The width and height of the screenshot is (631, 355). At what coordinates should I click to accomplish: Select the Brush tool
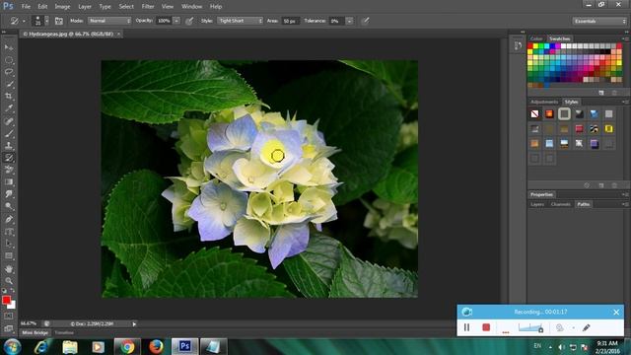click(x=9, y=133)
